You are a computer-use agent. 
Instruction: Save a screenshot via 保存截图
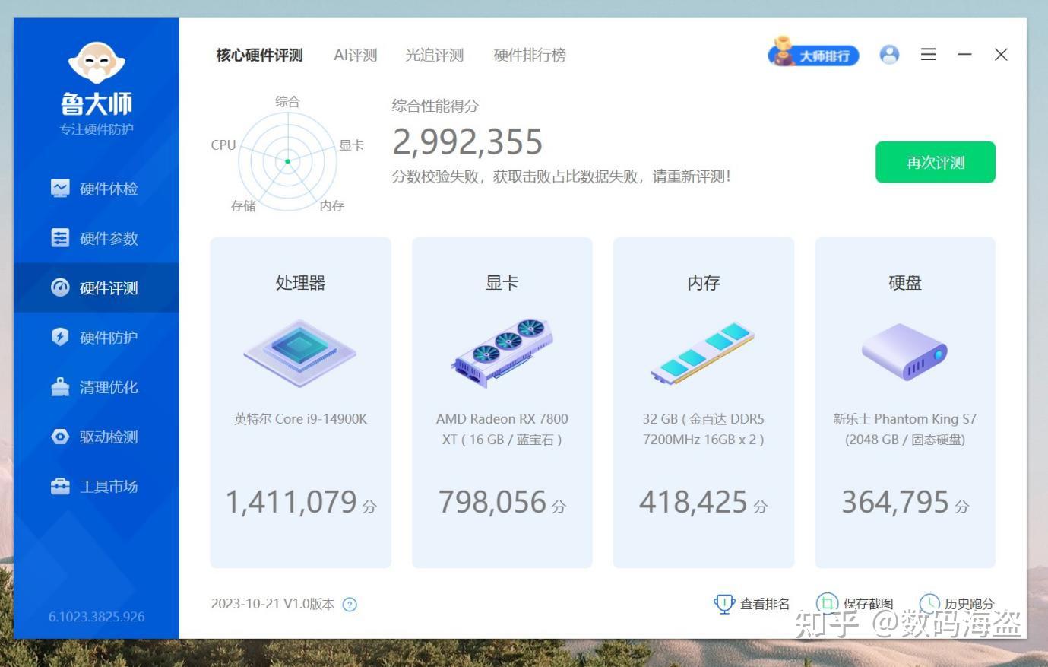pyautogui.click(x=827, y=603)
